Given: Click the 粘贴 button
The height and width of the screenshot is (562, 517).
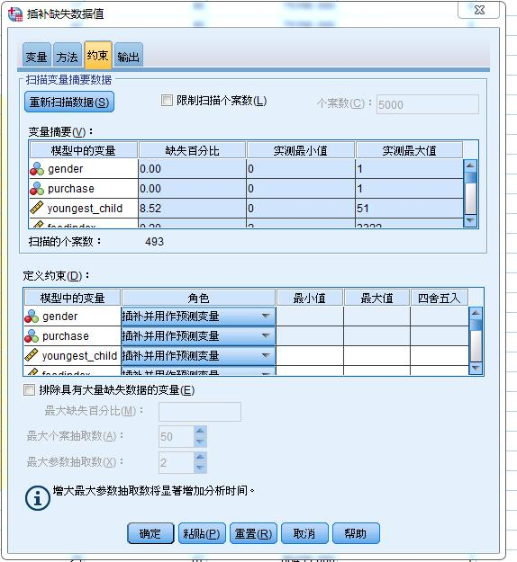Looking at the screenshot, I should click(202, 534).
